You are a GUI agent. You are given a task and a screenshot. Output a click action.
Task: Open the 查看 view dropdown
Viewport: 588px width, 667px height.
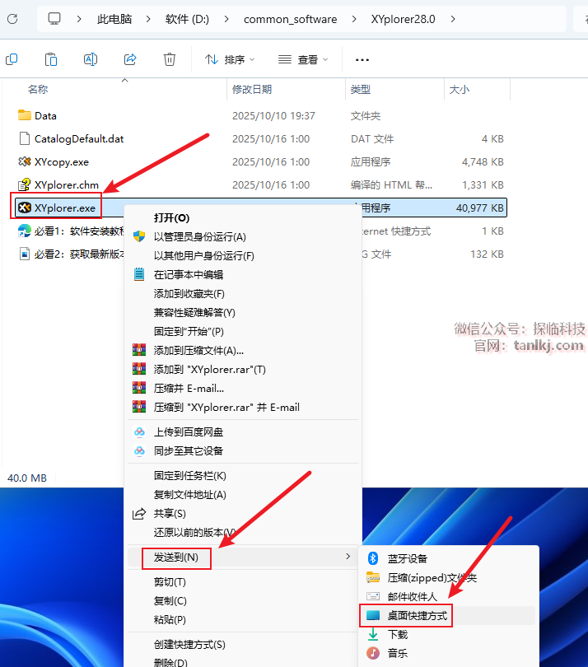303,59
